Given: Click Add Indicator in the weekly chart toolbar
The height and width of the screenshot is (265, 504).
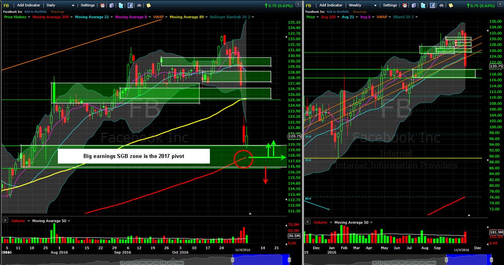Looking at the screenshot, I should [330, 6].
